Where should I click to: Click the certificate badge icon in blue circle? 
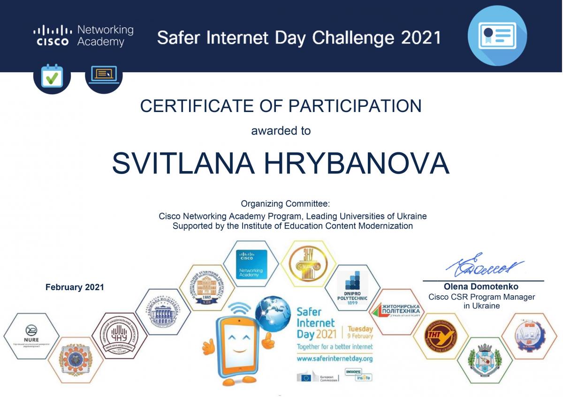coord(497,36)
